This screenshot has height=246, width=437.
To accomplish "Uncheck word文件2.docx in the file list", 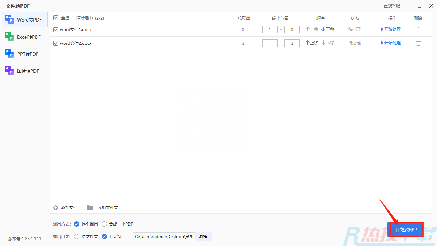I will click(55, 43).
